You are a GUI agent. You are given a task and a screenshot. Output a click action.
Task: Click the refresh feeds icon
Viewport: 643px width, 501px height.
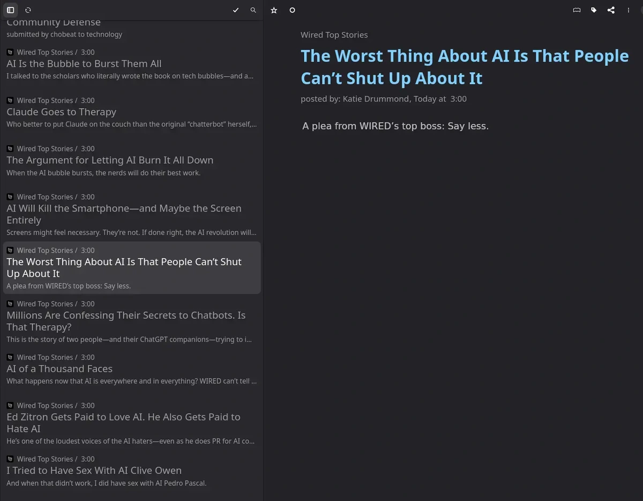[28, 10]
